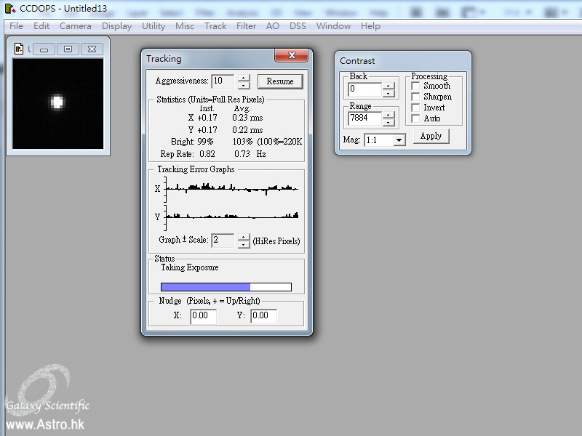582x436 pixels.
Task: Increase Back value with up spinner
Action: click(x=388, y=86)
